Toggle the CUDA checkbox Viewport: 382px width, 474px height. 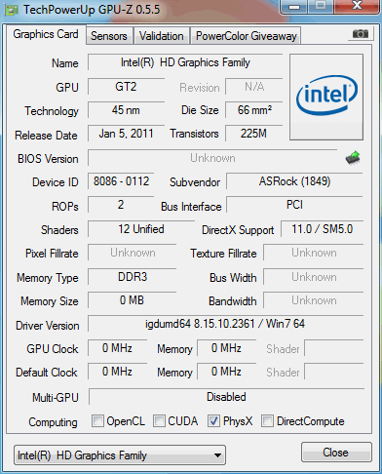coord(159,420)
